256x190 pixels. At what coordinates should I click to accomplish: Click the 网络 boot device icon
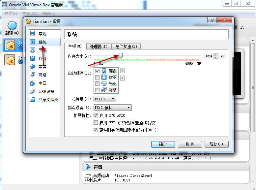[104, 90]
